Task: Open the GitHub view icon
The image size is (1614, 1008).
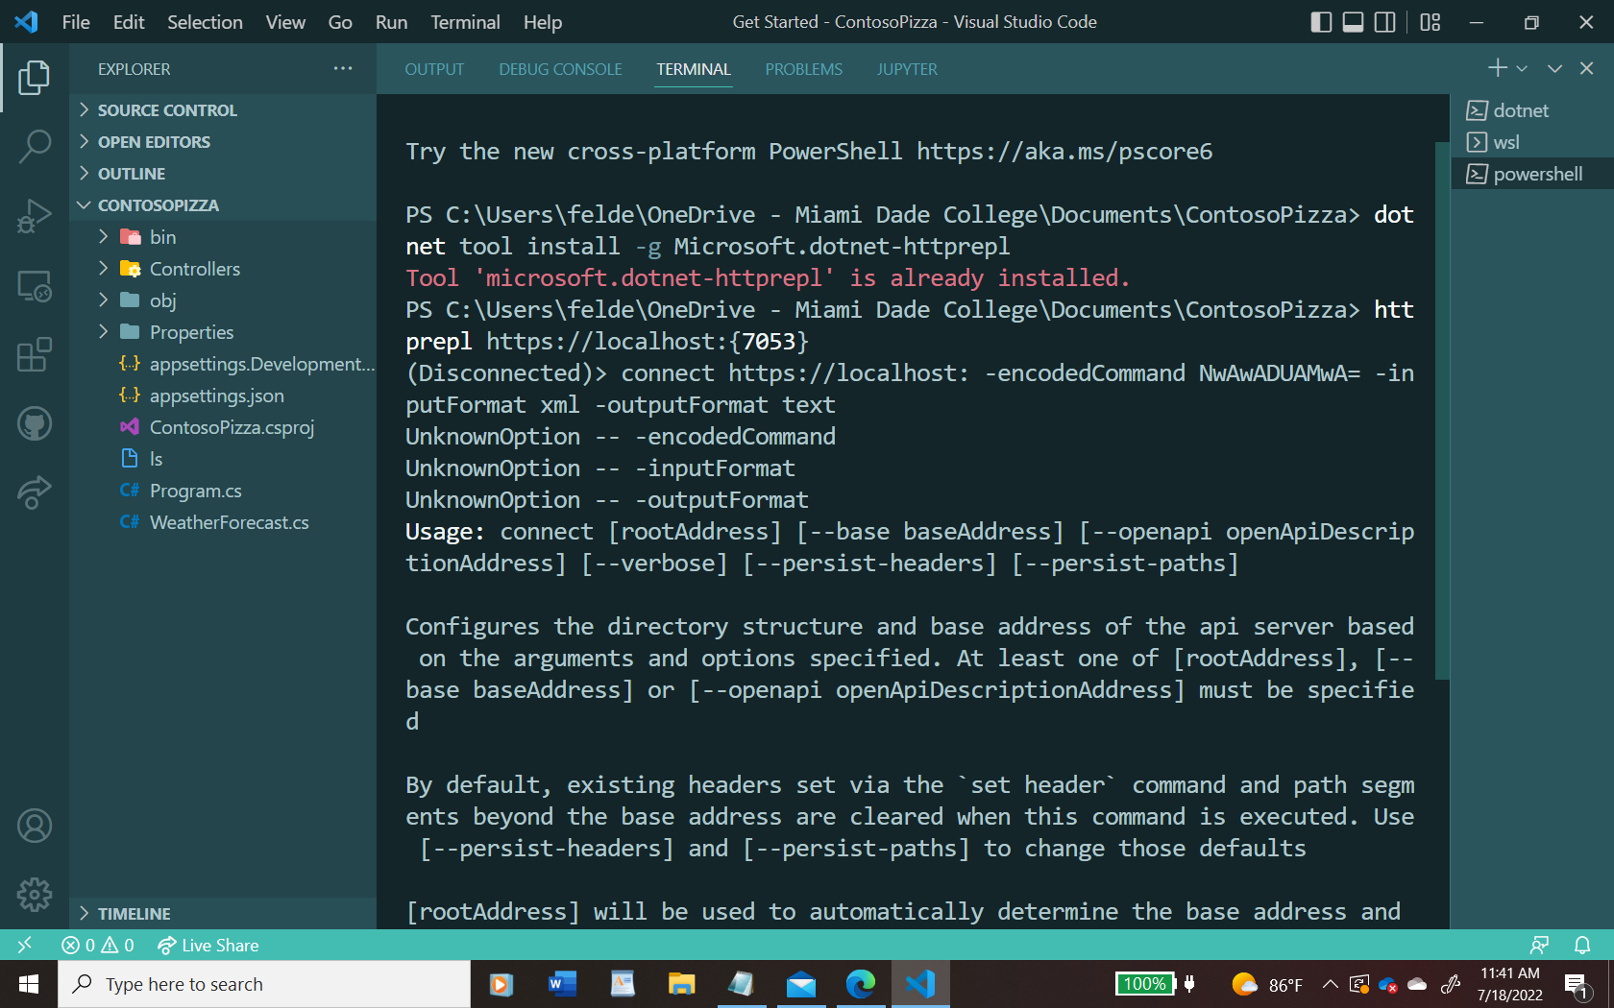Action: pyautogui.click(x=34, y=423)
